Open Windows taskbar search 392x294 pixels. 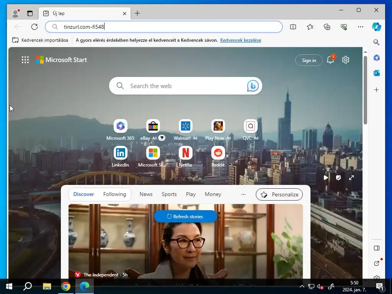(x=28, y=286)
